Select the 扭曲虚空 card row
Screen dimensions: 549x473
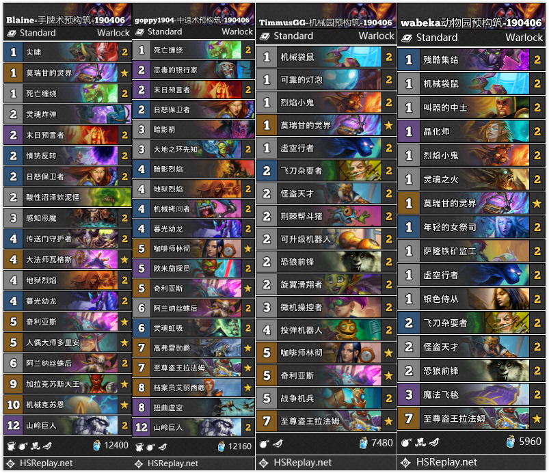click(193, 407)
